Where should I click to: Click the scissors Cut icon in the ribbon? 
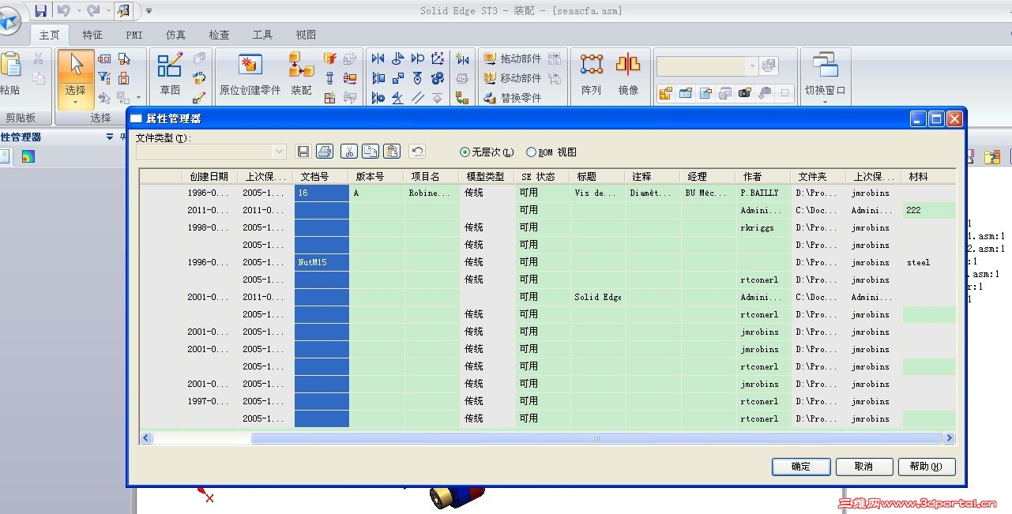coord(38,58)
